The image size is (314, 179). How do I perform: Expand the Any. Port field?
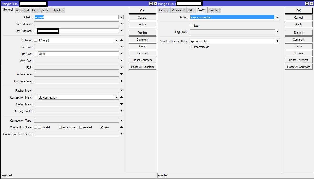pos(121,60)
